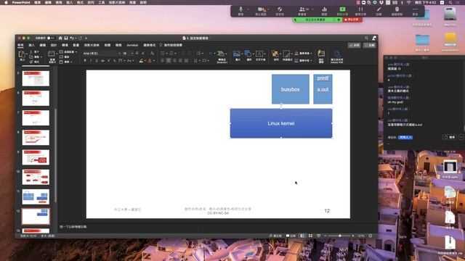The width and height of the screenshot is (465, 261).
Task: Select the Linux kernel shape
Action: click(281, 123)
